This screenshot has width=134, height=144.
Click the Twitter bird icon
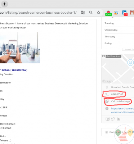113,119
